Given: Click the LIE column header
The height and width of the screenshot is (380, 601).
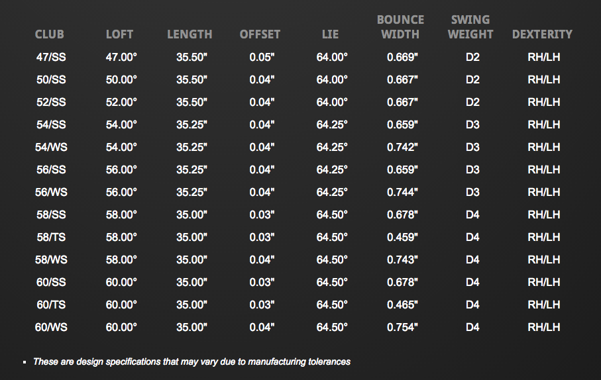Looking at the screenshot, I should [331, 34].
